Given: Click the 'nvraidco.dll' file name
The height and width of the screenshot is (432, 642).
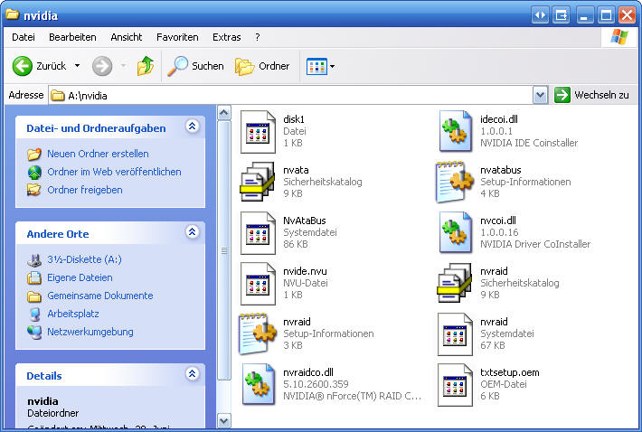Looking at the screenshot, I should (308, 372).
